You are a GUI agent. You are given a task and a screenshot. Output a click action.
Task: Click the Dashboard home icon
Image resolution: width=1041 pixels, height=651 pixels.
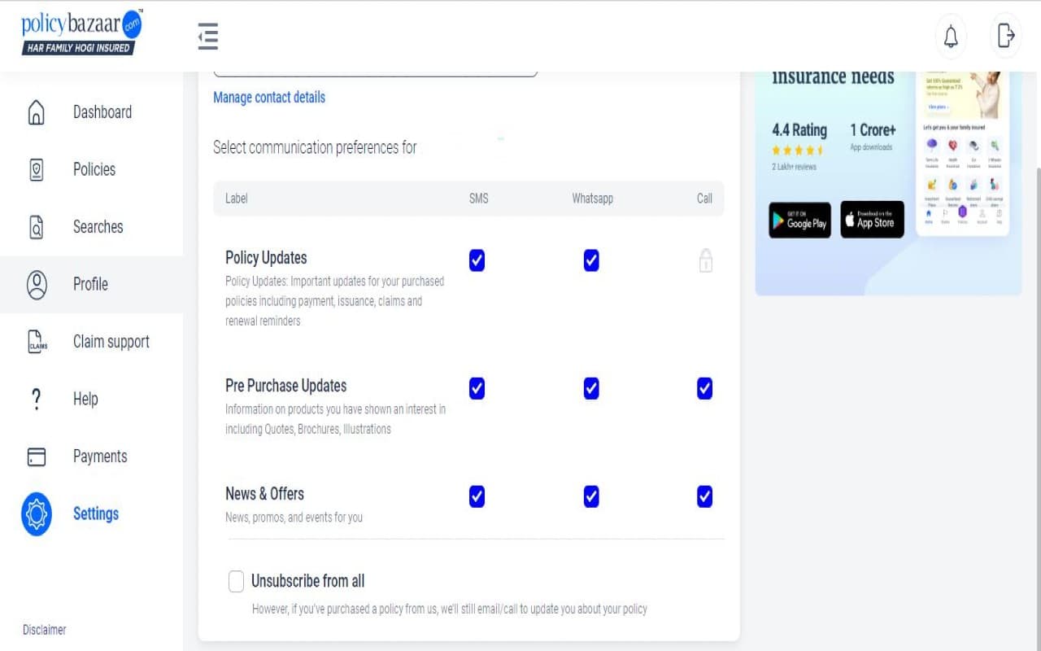point(36,112)
